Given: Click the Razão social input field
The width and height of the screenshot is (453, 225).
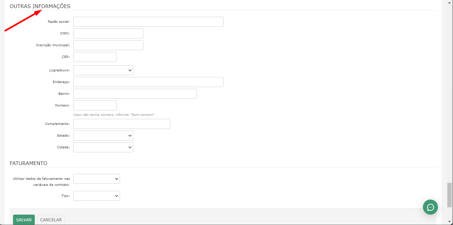Looking at the screenshot, I should click(148, 22).
